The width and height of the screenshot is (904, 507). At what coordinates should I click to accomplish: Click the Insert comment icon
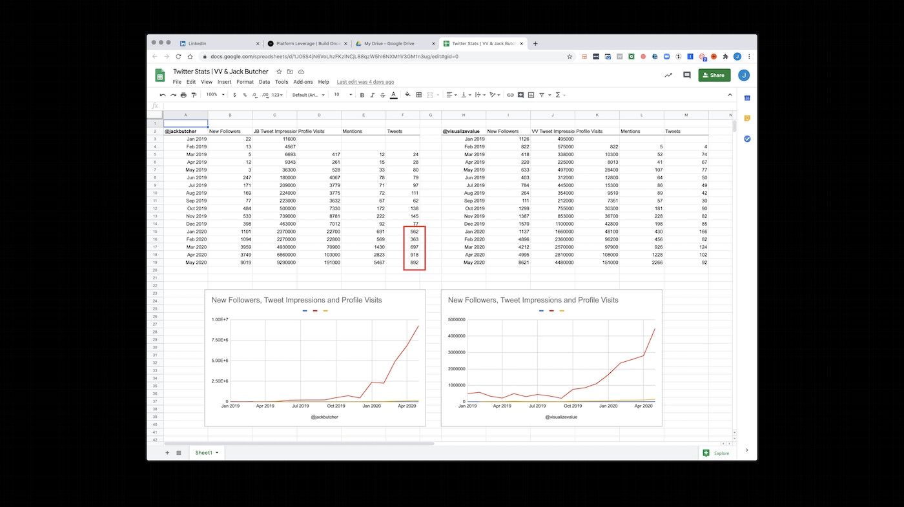coord(520,95)
